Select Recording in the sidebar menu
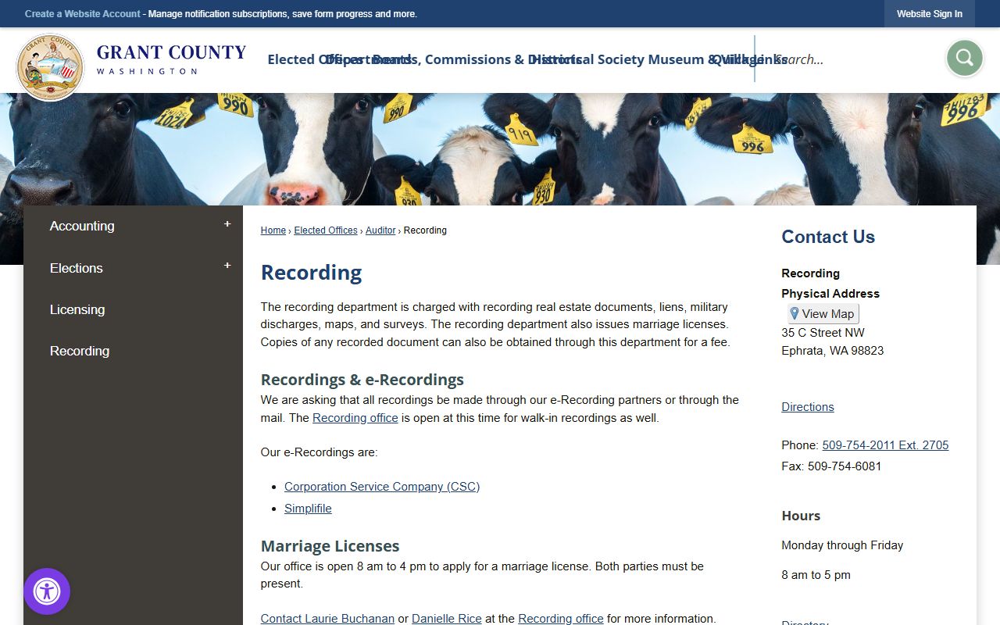Screen dimensions: 1000x625 (x=80, y=351)
